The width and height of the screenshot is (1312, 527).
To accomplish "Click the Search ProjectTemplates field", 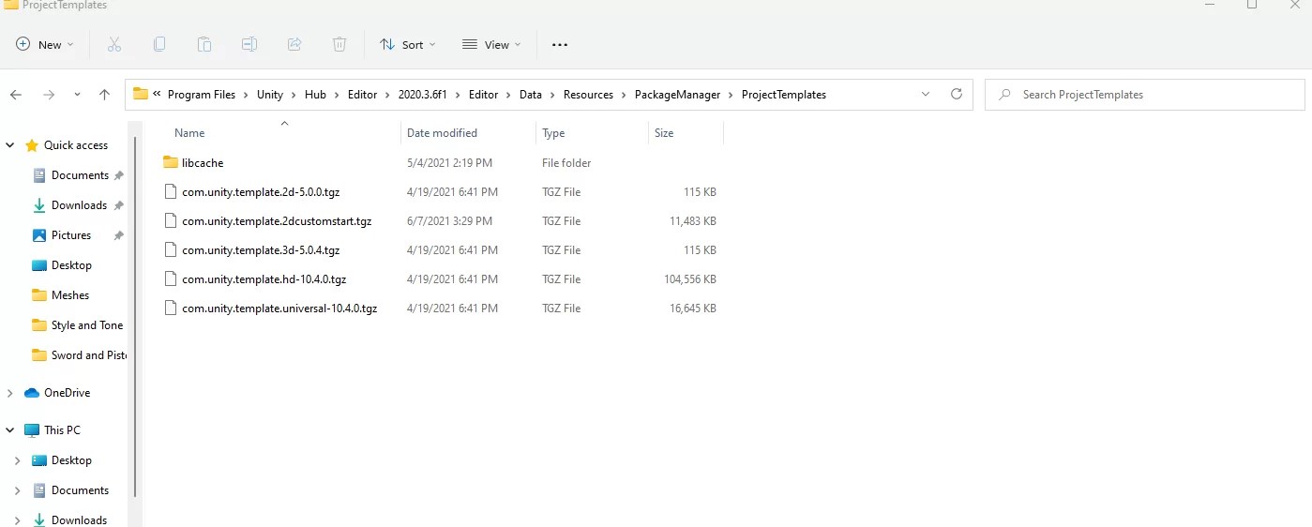I will click(x=1145, y=95).
